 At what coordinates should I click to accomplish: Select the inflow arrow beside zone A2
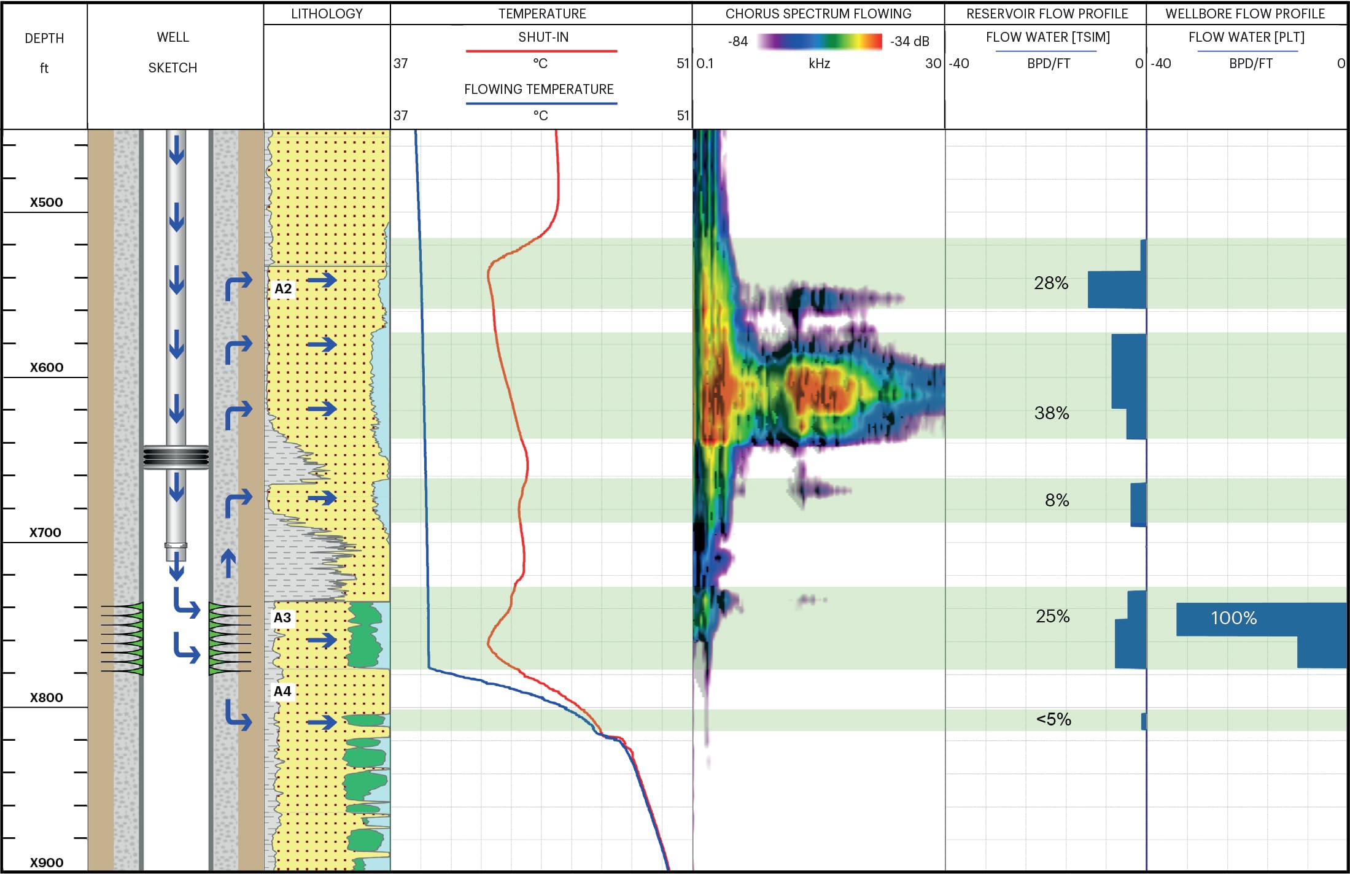tap(322, 280)
